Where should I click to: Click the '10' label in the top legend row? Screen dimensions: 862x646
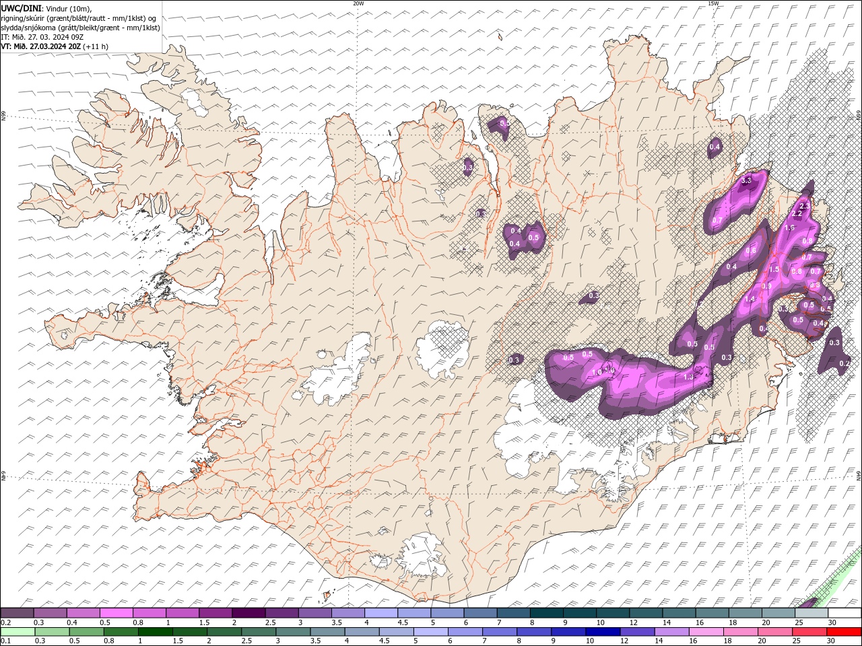[600, 622]
